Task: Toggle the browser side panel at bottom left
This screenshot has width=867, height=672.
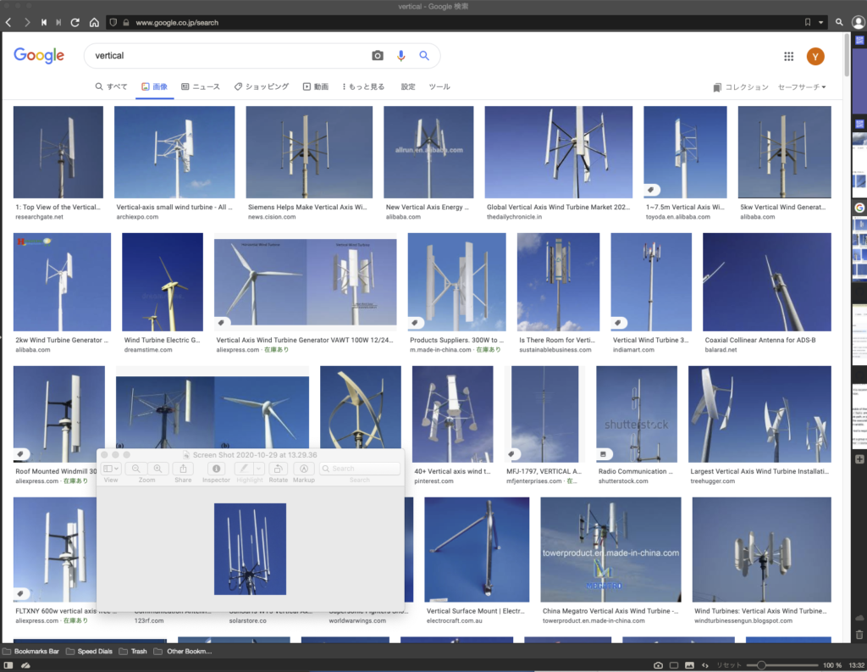Action: pos(8,665)
